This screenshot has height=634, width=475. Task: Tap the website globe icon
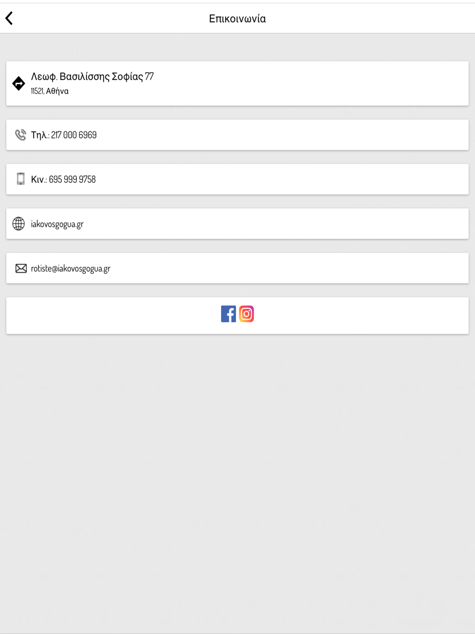click(19, 224)
